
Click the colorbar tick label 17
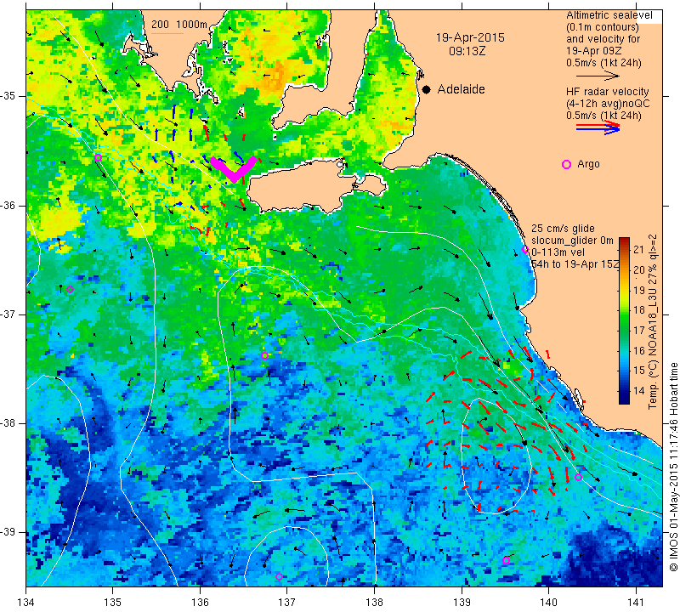click(x=639, y=331)
